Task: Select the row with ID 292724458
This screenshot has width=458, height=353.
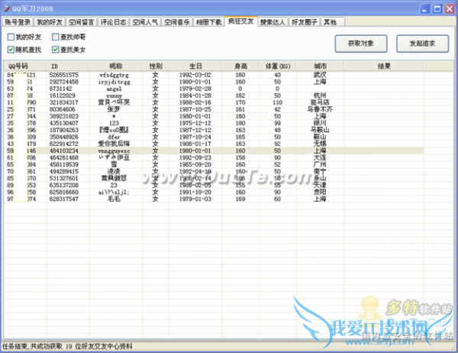Action: (214, 82)
